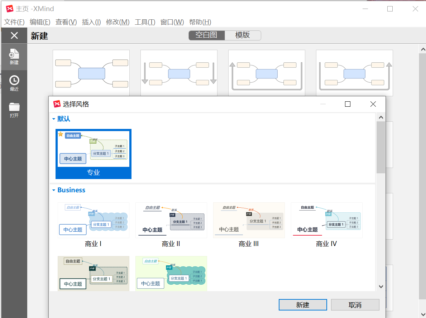The width and height of the screenshot is (426, 318).
Task: Choose the map template with up-arrow on left
Action: coord(267,73)
